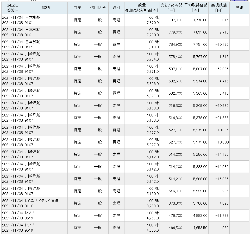This screenshot has width=251, height=235.
Task: Click settlement amount 532,700
Action: pyautogui.click(x=175, y=93)
